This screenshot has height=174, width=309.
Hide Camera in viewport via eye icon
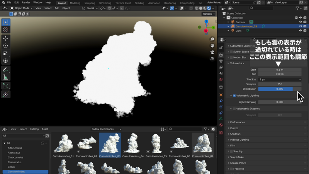click(301, 22)
